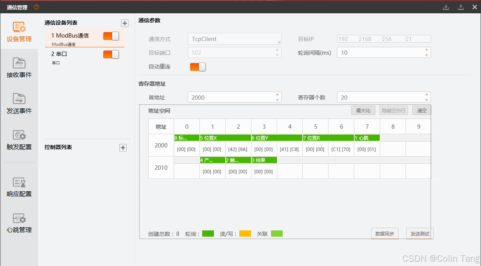The image size is (481, 266).
Task: Increase the 首地址 value with up arrow
Action: click(x=278, y=95)
